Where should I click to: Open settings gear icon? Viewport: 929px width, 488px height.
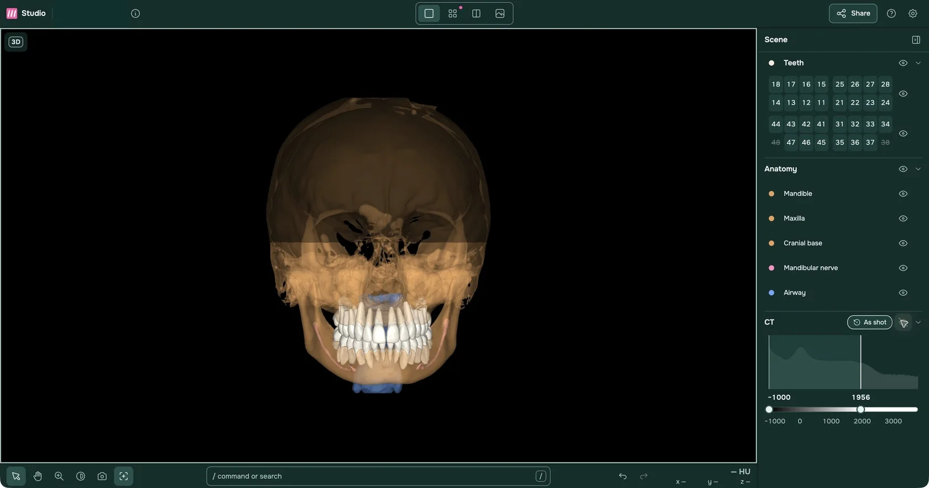click(x=913, y=13)
